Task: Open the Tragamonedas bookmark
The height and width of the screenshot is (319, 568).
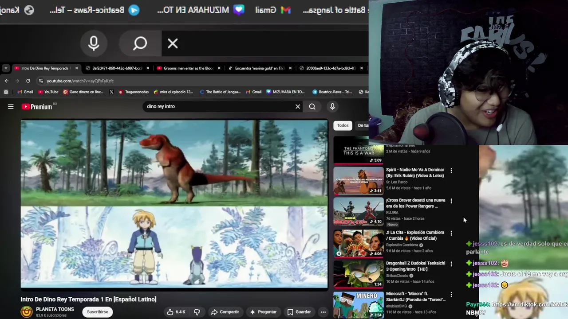Action: coord(134,92)
